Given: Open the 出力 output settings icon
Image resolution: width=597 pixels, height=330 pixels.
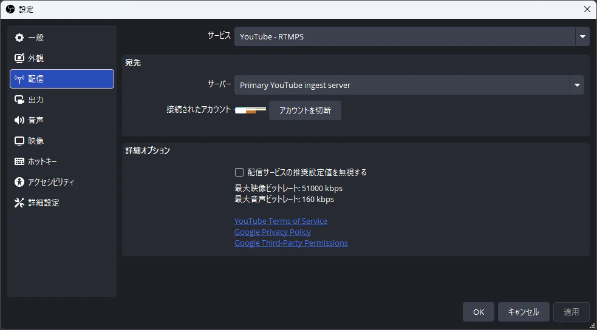Looking at the screenshot, I should click(x=19, y=99).
